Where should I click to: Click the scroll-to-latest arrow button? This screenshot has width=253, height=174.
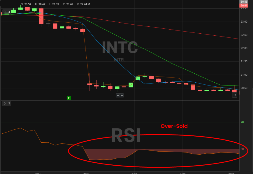pos(235,95)
